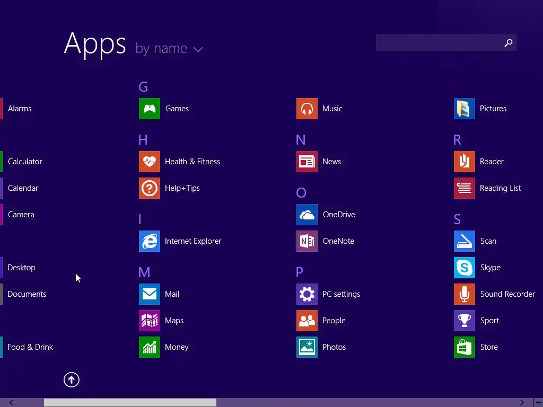Open the Food & Drink entry
The width and height of the screenshot is (543, 407).
coord(30,347)
